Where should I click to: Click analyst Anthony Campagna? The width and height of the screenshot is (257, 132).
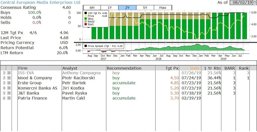[x=81, y=73]
